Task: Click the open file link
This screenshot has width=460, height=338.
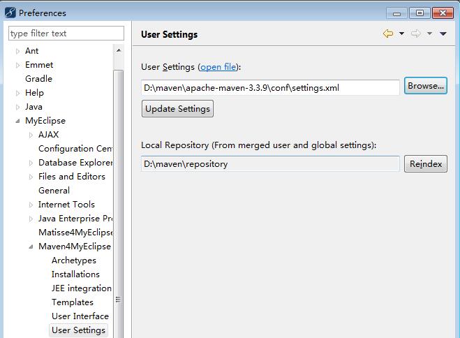Action: tap(218, 67)
